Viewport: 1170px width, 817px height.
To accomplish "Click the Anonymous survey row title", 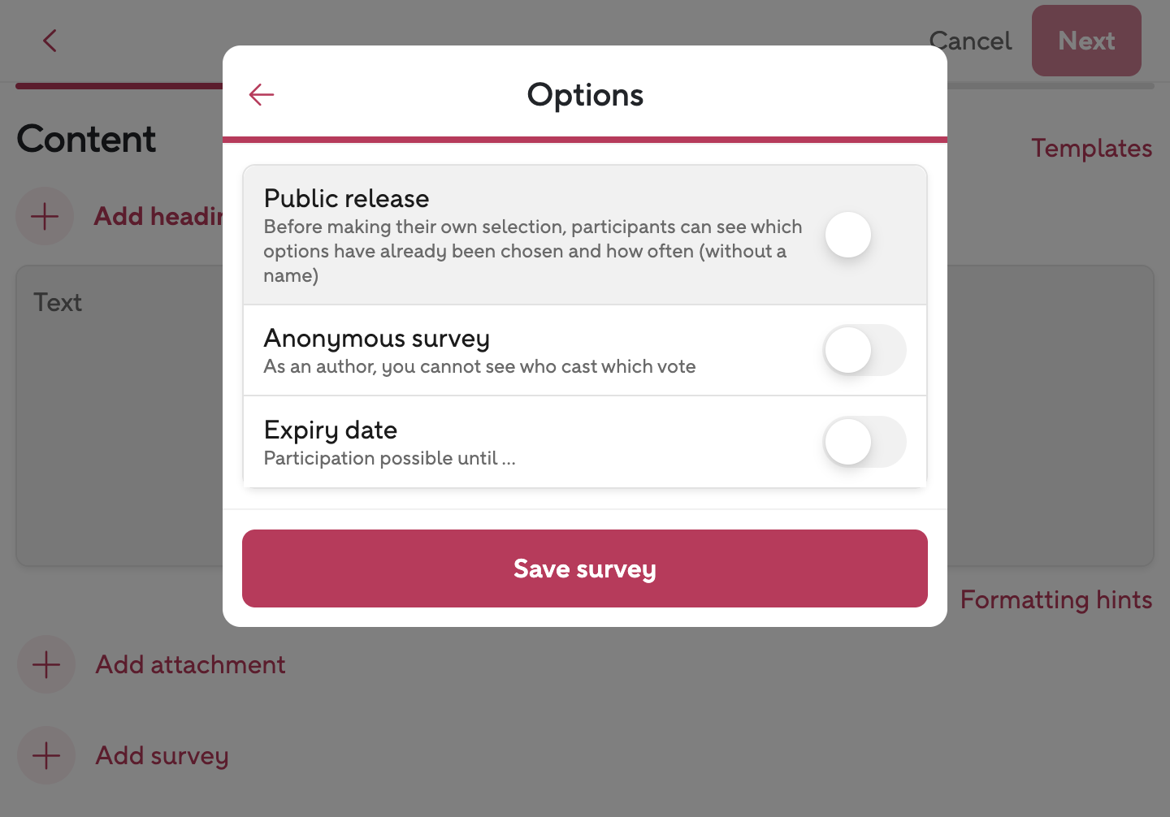I will (x=377, y=338).
